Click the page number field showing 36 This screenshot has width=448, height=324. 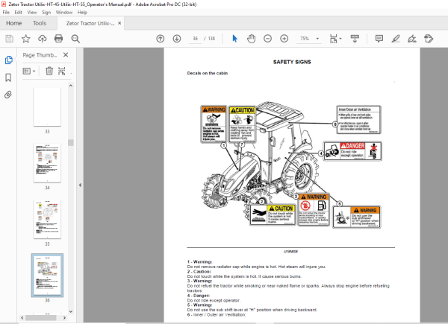tap(195, 39)
